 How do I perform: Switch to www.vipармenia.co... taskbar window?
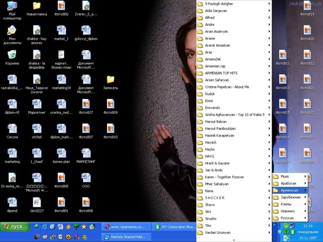pos(126,227)
